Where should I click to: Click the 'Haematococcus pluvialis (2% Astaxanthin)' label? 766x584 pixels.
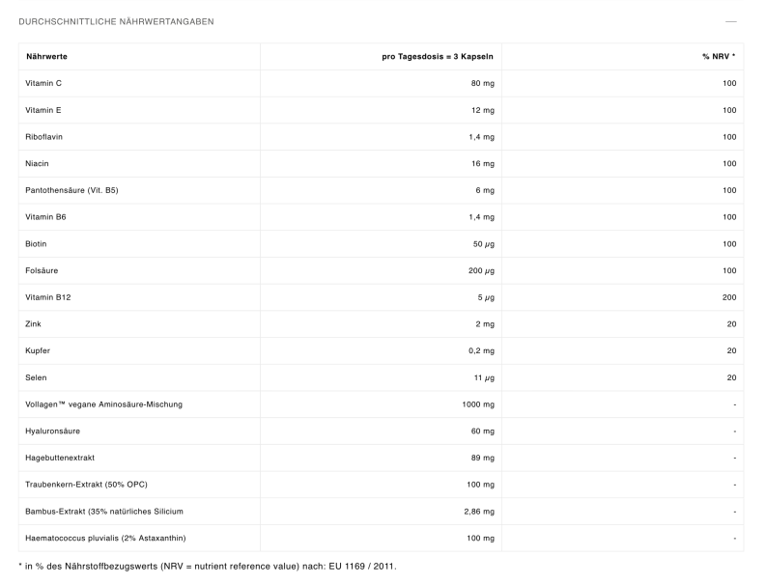click(x=105, y=538)
